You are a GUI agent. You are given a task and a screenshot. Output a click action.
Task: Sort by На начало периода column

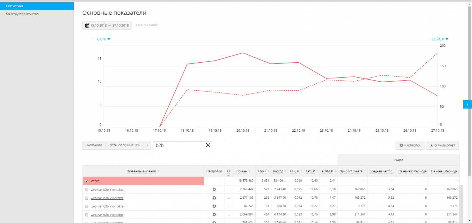(412, 171)
